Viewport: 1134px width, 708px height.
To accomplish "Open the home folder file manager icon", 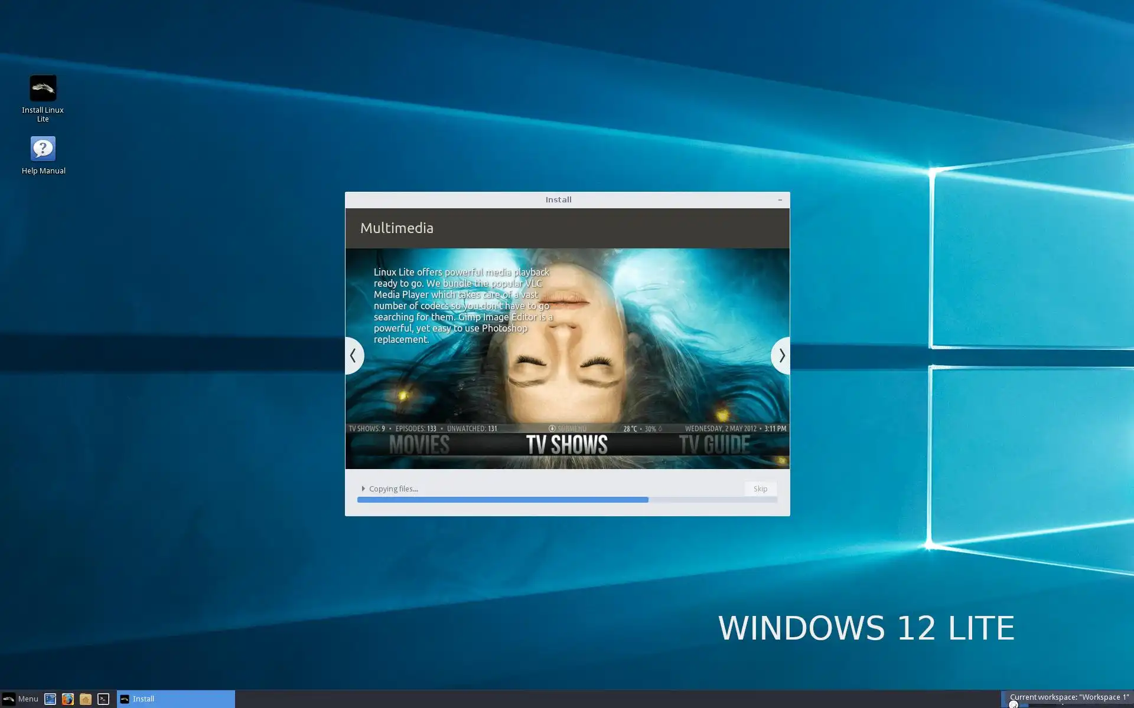I will [x=86, y=699].
